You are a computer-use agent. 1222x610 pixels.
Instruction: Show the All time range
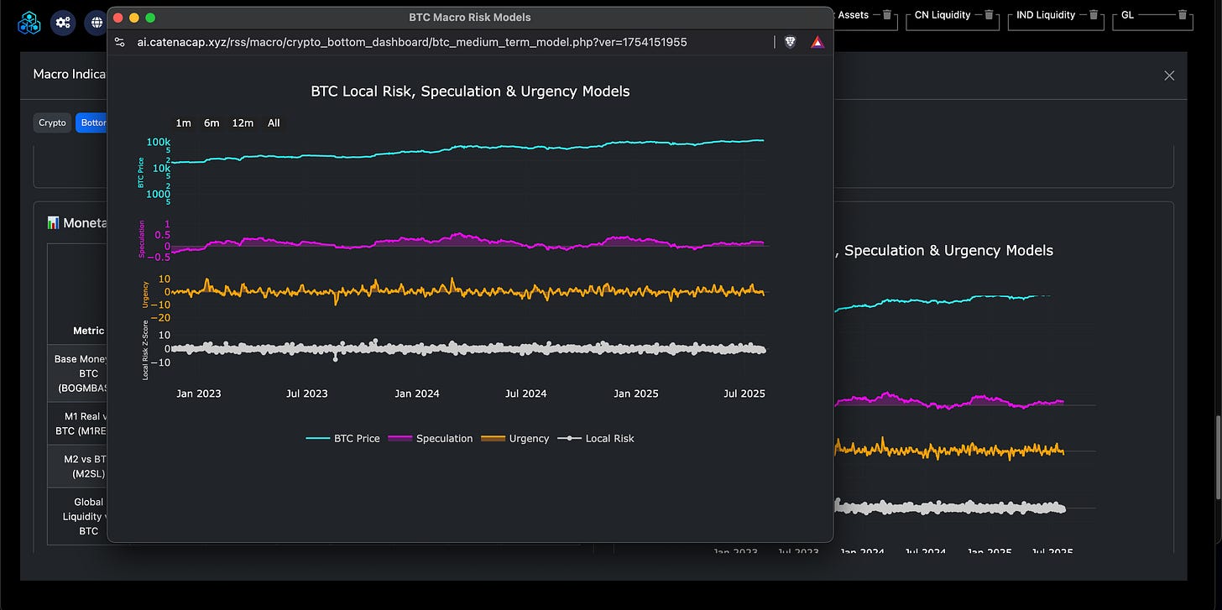tap(274, 123)
